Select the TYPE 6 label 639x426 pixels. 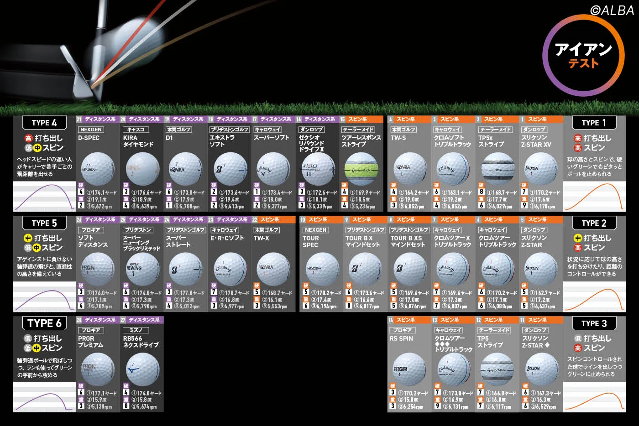[44, 323]
